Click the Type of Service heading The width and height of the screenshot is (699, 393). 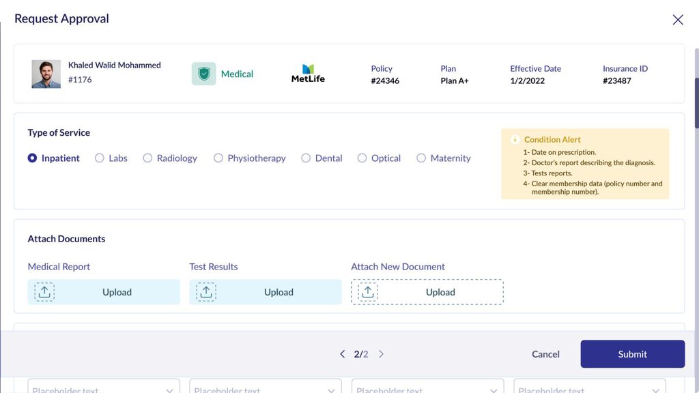[x=59, y=133]
